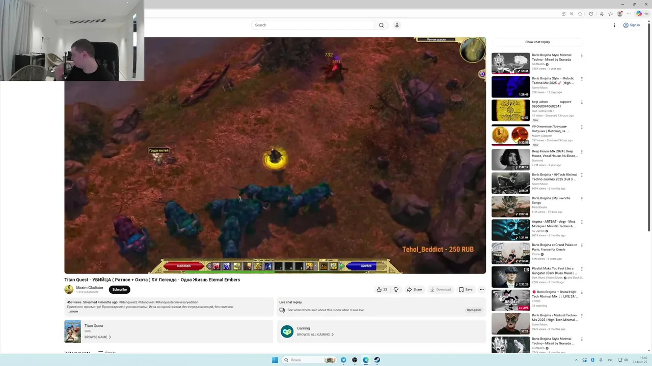Dislike the video with thumbs-down icon

pos(396,289)
